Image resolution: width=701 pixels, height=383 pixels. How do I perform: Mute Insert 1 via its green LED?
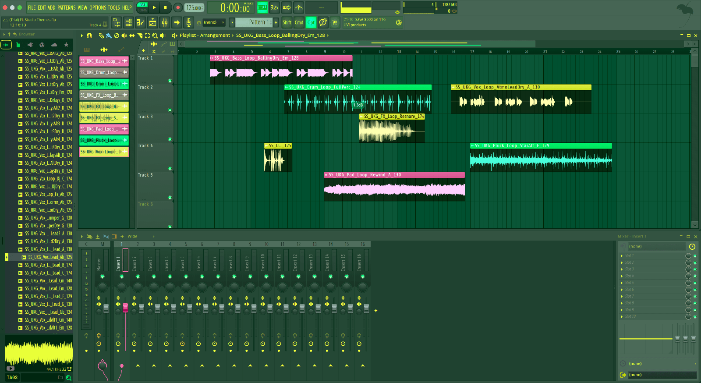point(122,277)
